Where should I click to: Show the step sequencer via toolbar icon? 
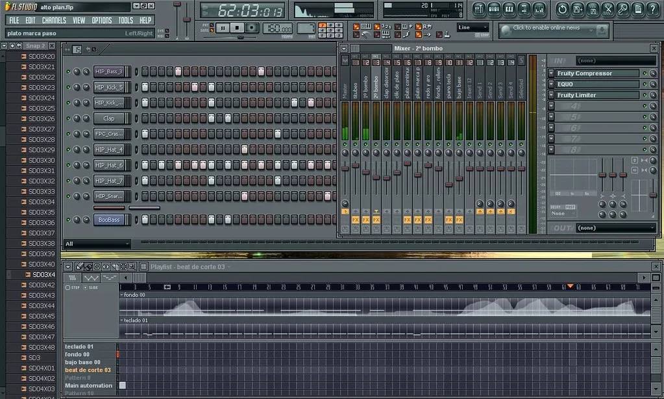pos(494,9)
